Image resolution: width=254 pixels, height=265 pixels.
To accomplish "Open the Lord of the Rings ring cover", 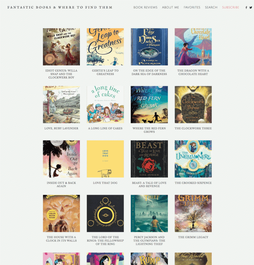I will click(105, 213).
